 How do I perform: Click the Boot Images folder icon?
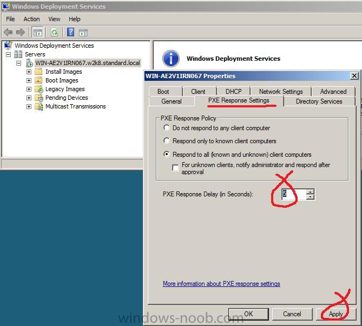click(38, 80)
